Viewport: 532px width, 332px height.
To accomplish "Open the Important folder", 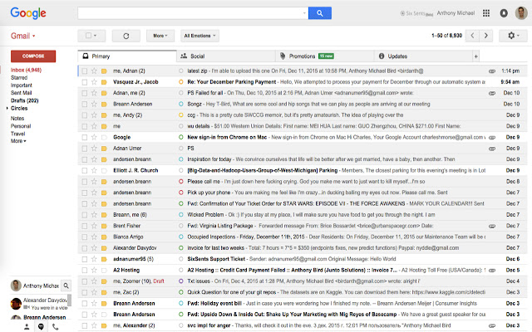I will coord(22,85).
